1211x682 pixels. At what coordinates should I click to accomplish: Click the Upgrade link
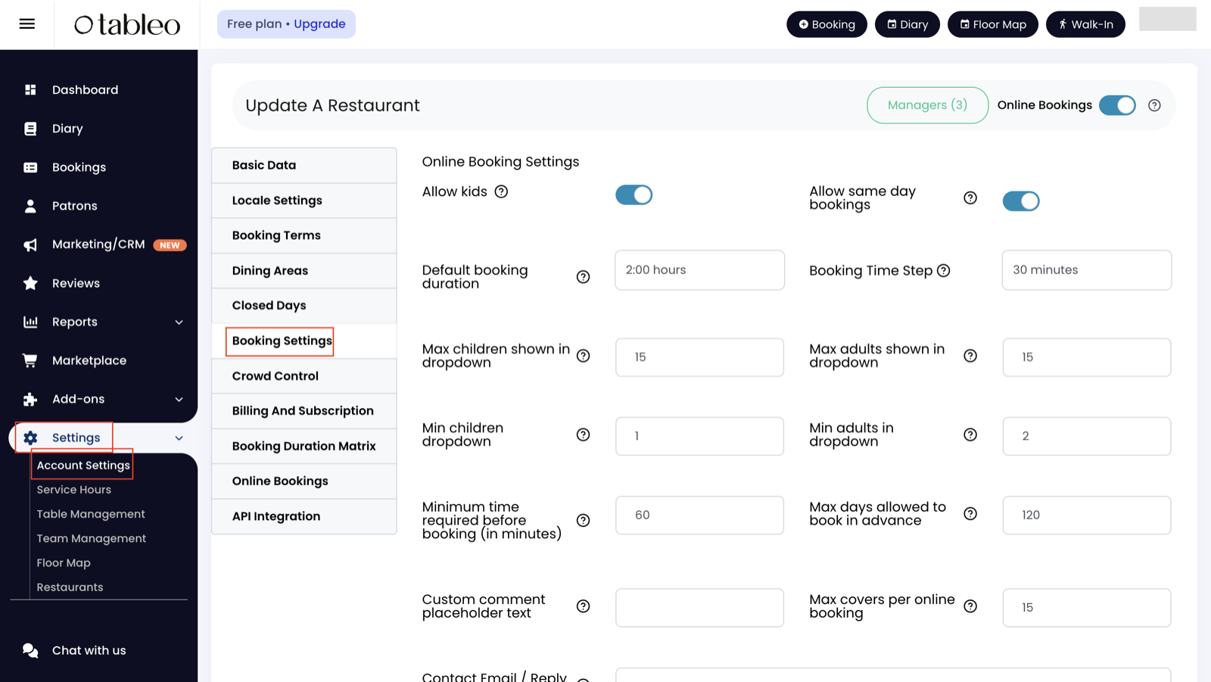[x=319, y=24]
